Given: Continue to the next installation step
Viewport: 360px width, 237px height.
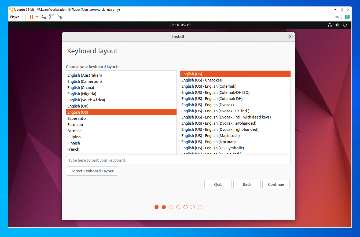Looking at the screenshot, I should click(x=276, y=184).
